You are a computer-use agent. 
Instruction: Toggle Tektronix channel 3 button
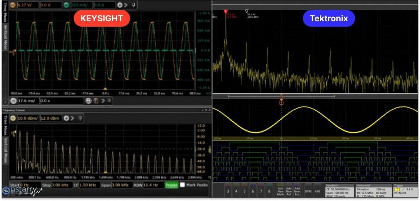228,190
